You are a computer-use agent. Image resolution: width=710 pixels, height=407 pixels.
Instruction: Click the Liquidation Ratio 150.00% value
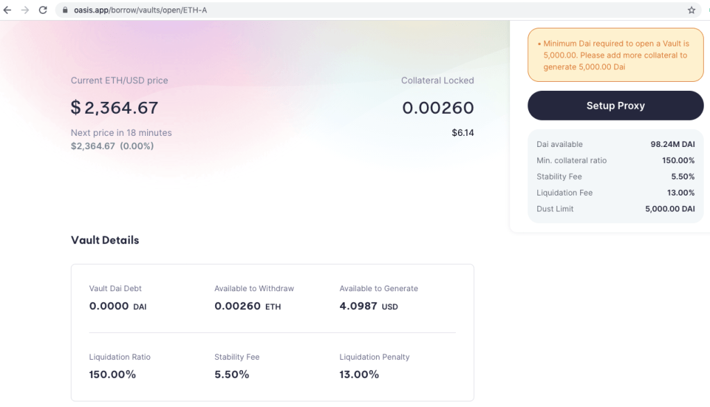(x=112, y=374)
